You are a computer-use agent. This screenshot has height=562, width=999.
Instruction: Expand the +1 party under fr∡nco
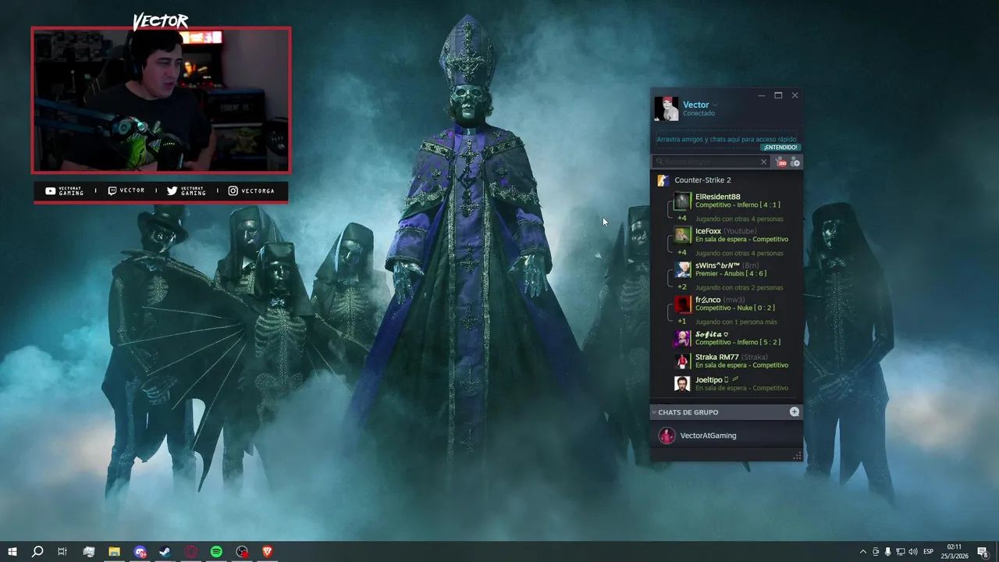tap(682, 322)
